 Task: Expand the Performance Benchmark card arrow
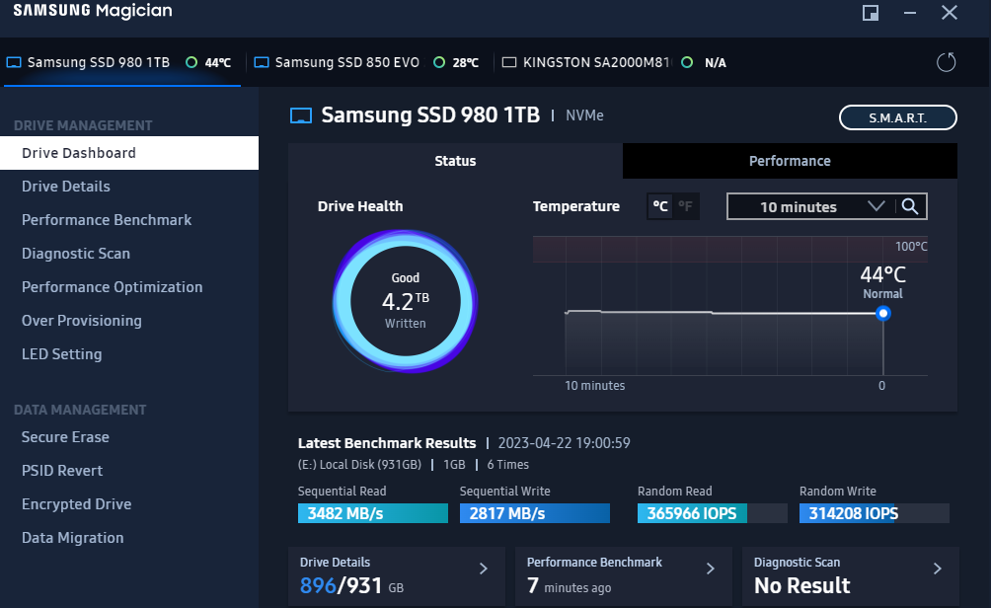click(711, 569)
